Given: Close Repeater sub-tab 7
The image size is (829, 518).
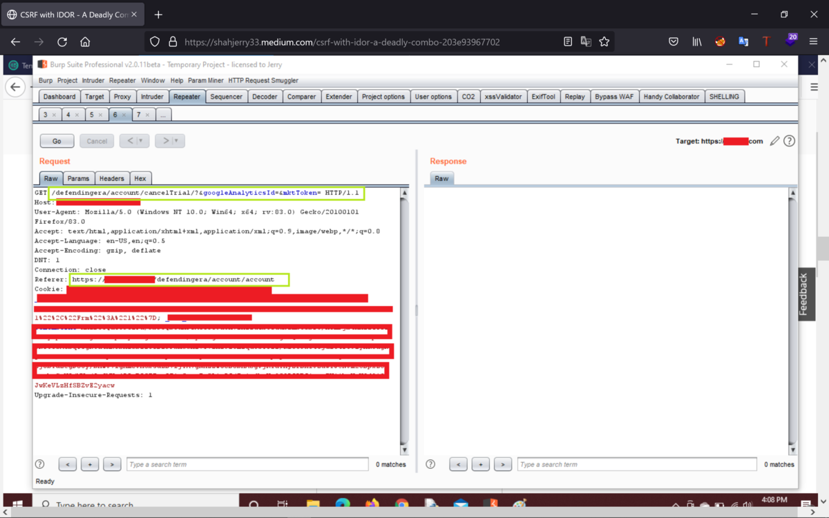Looking at the screenshot, I should [x=146, y=115].
